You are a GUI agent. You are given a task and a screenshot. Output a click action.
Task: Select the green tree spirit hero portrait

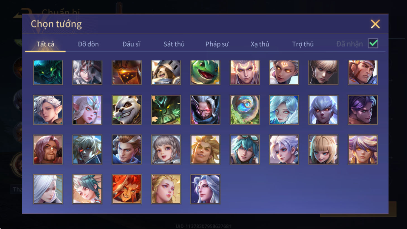click(x=166, y=110)
